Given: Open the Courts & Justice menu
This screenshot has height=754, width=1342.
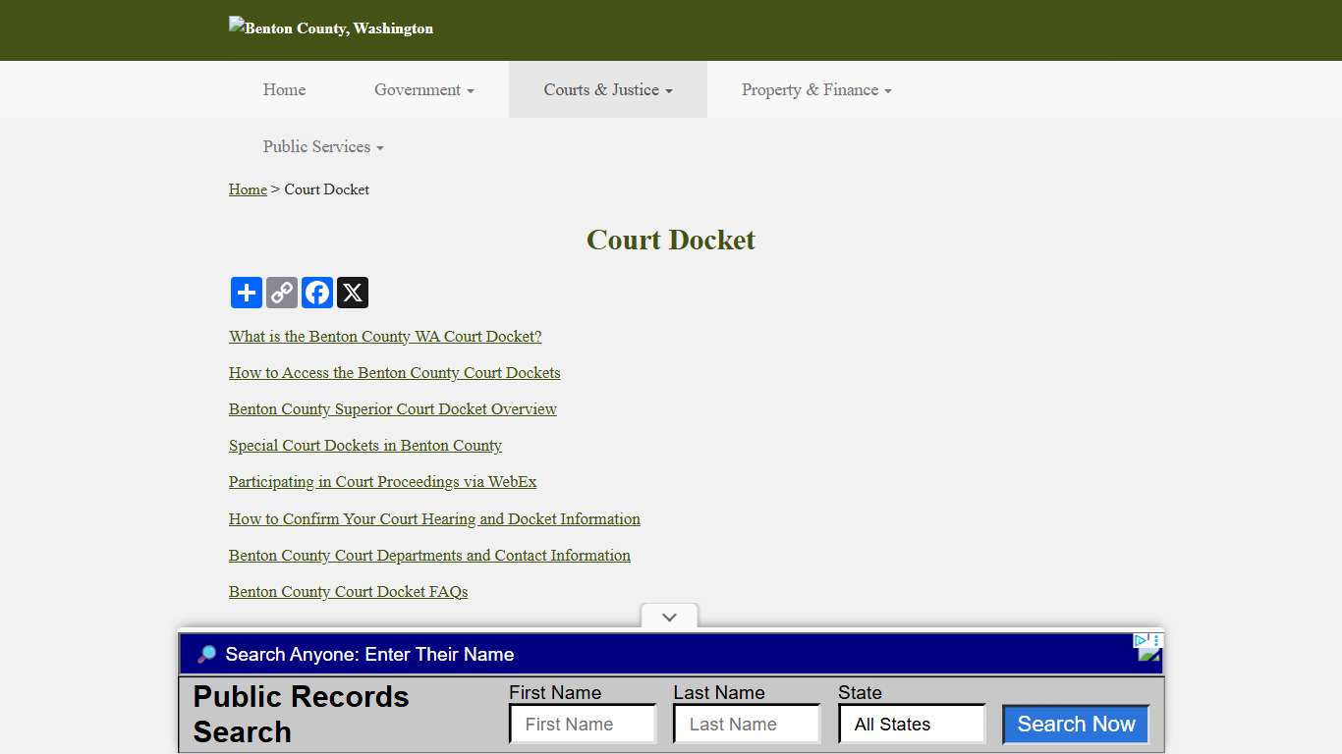Looking at the screenshot, I should [x=607, y=89].
